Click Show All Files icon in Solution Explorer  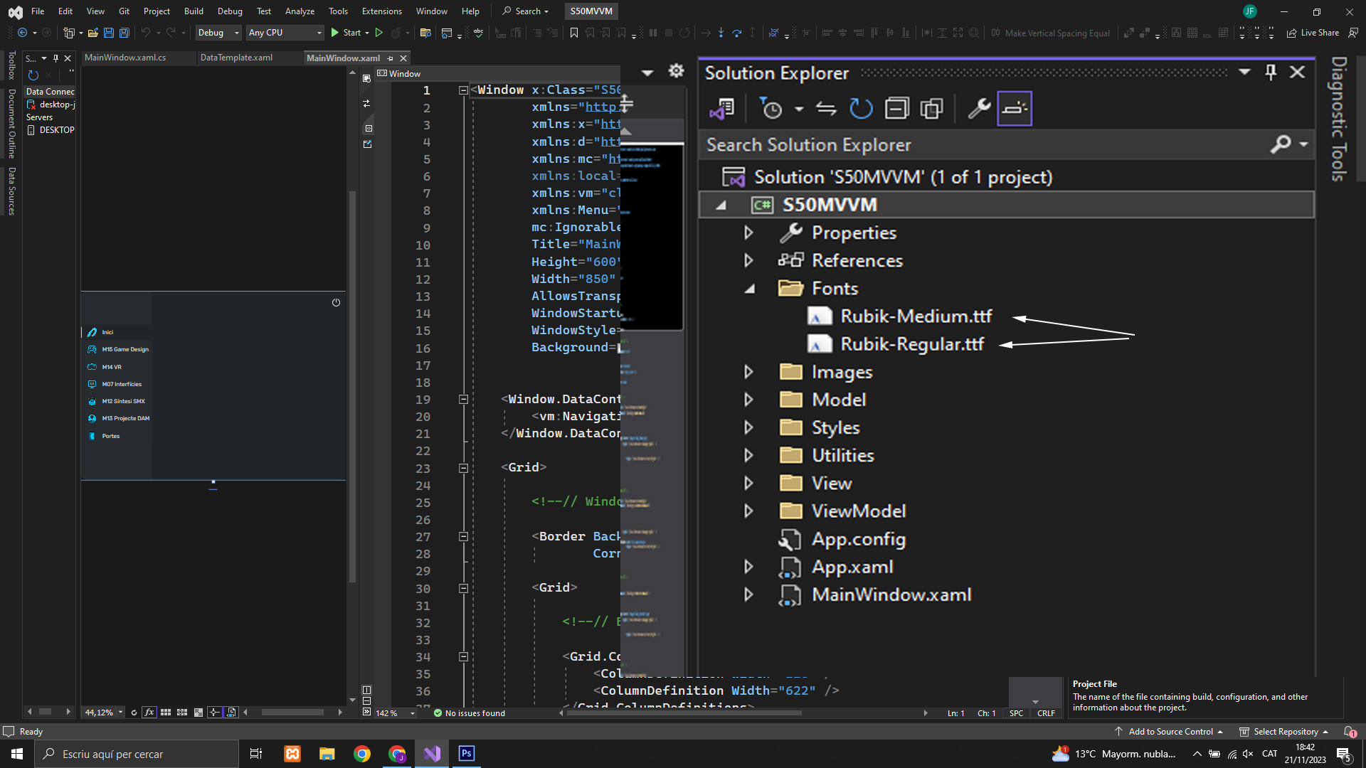[931, 109]
